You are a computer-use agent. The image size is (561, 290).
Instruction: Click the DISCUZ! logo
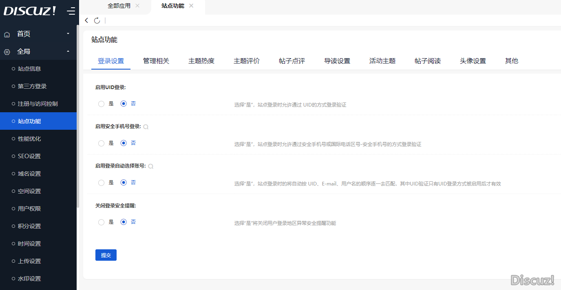coord(29,11)
